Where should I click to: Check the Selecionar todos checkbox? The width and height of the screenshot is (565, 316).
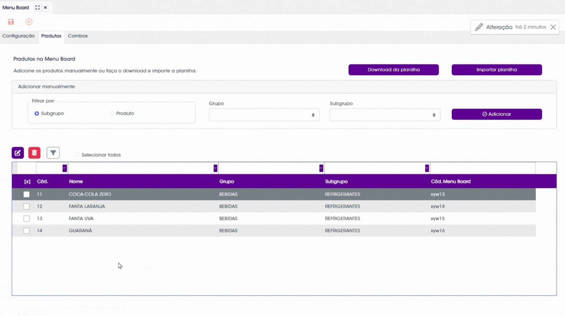click(x=77, y=155)
